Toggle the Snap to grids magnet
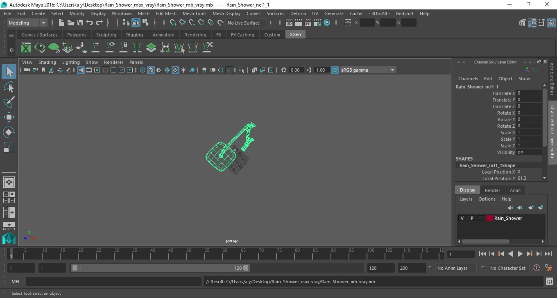The image size is (557, 298). 173,23
